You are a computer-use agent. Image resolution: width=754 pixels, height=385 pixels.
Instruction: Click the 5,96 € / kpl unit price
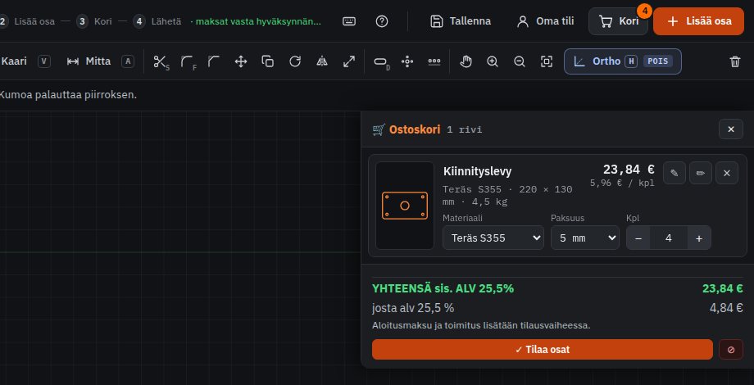tap(622, 183)
